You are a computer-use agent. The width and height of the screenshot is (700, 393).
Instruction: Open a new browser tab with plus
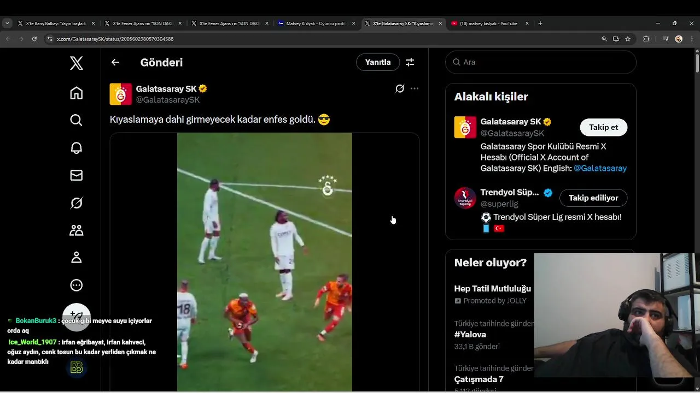(540, 23)
